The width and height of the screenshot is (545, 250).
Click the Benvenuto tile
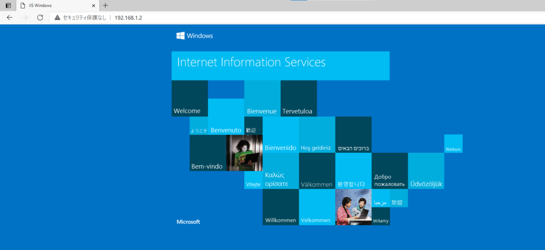226,116
